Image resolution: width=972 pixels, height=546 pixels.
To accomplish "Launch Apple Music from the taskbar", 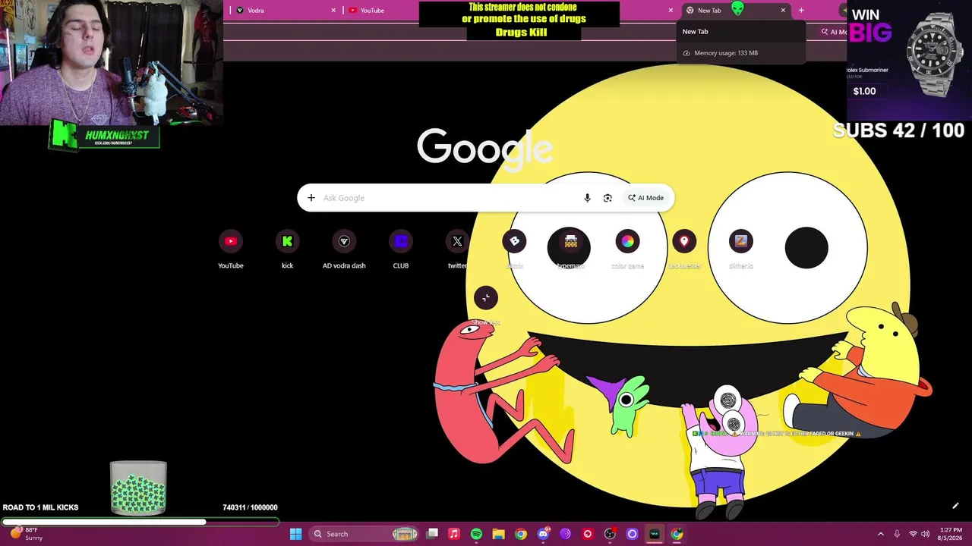I will (x=454, y=534).
